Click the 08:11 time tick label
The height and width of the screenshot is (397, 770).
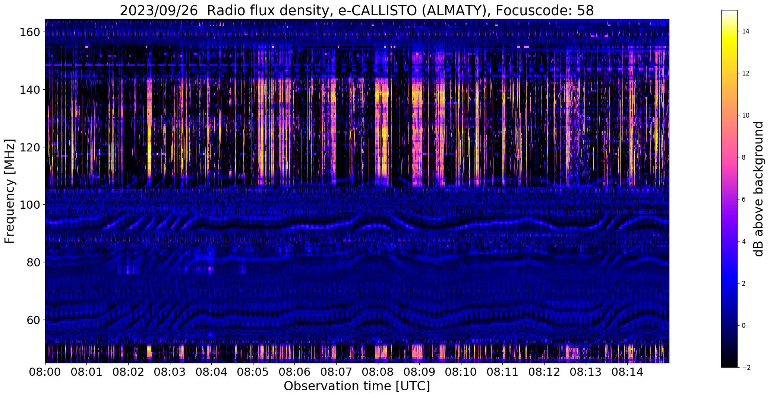503,372
